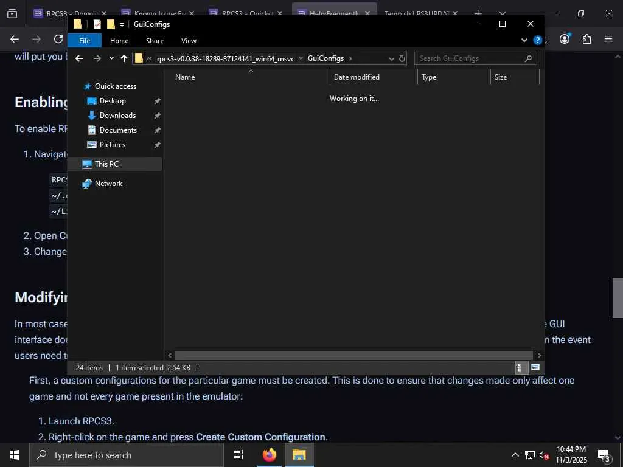Image resolution: width=623 pixels, height=467 pixels.
Task: Open the Home ribbon tab
Action: coord(119,41)
